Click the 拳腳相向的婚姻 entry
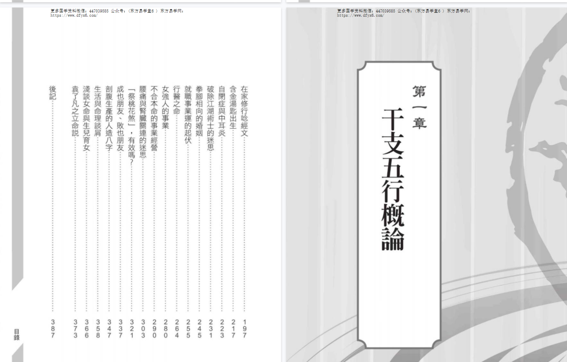567x362 pixels. point(199,111)
